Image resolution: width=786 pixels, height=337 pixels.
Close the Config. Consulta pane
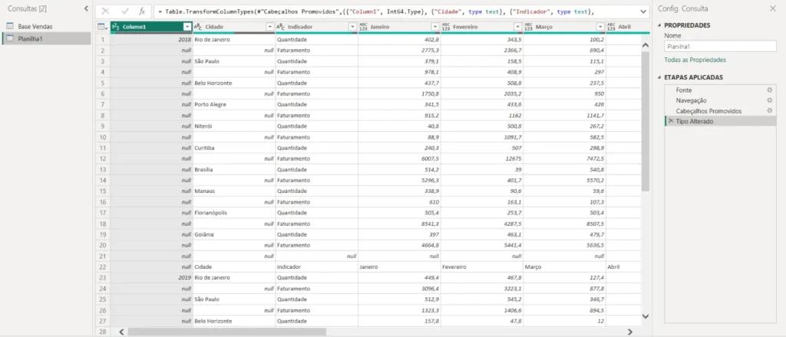pos(772,8)
